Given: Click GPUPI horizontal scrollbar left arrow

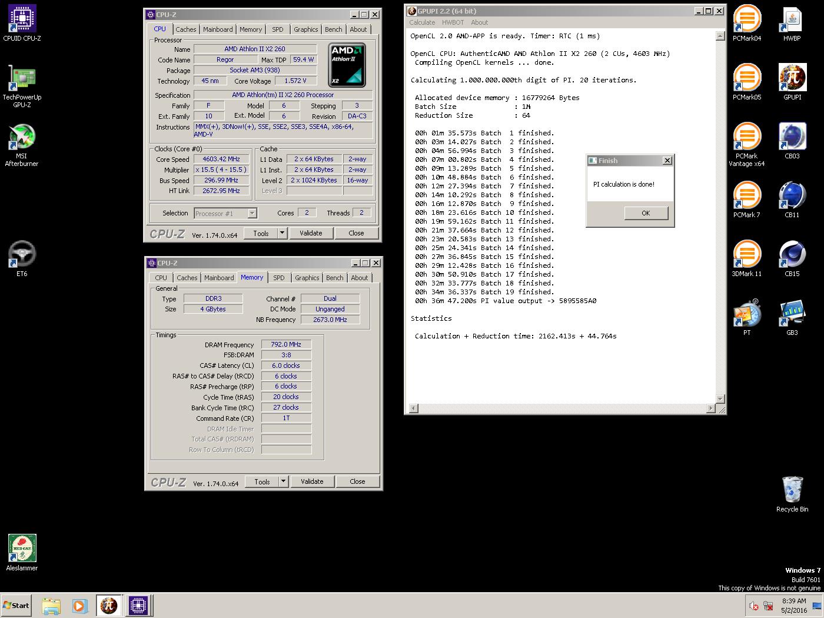Looking at the screenshot, I should tap(413, 408).
